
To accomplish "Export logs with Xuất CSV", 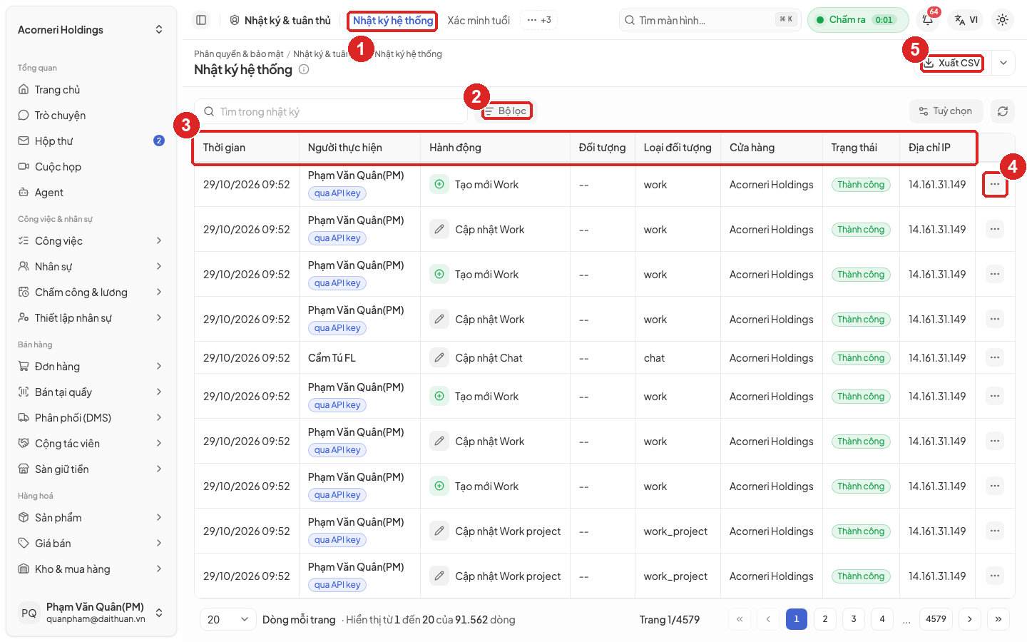I will (952, 63).
